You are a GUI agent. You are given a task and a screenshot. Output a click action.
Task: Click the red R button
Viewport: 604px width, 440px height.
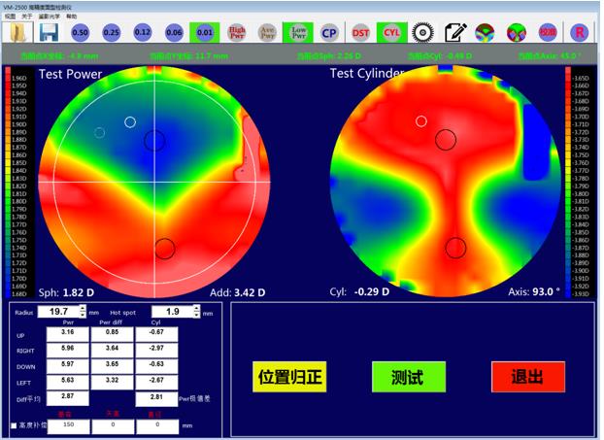(580, 33)
